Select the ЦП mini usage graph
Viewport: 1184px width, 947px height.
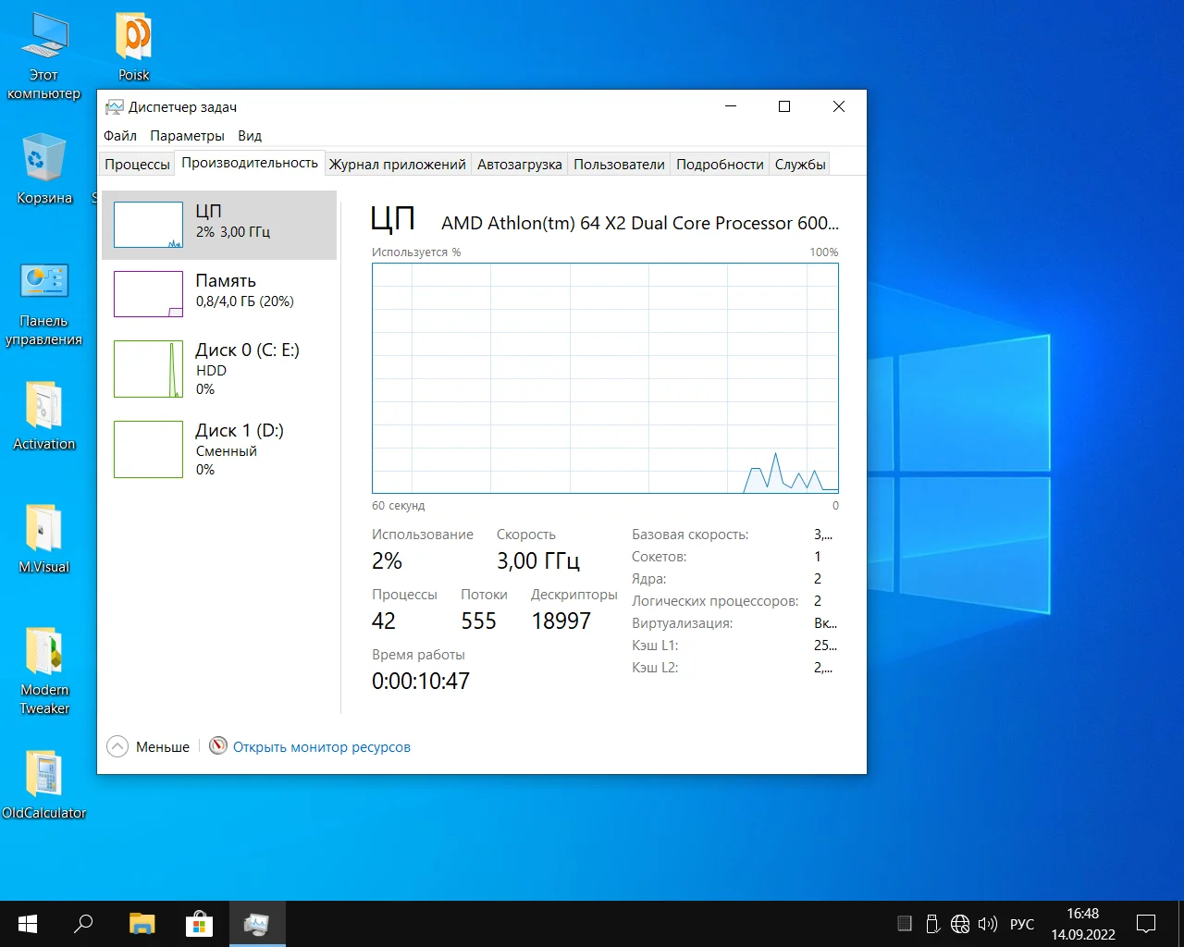coord(148,225)
